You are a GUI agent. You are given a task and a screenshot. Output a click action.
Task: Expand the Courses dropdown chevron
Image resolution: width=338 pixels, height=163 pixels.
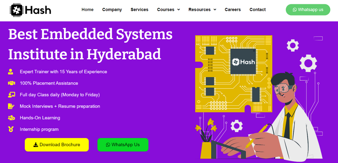coord(179,10)
